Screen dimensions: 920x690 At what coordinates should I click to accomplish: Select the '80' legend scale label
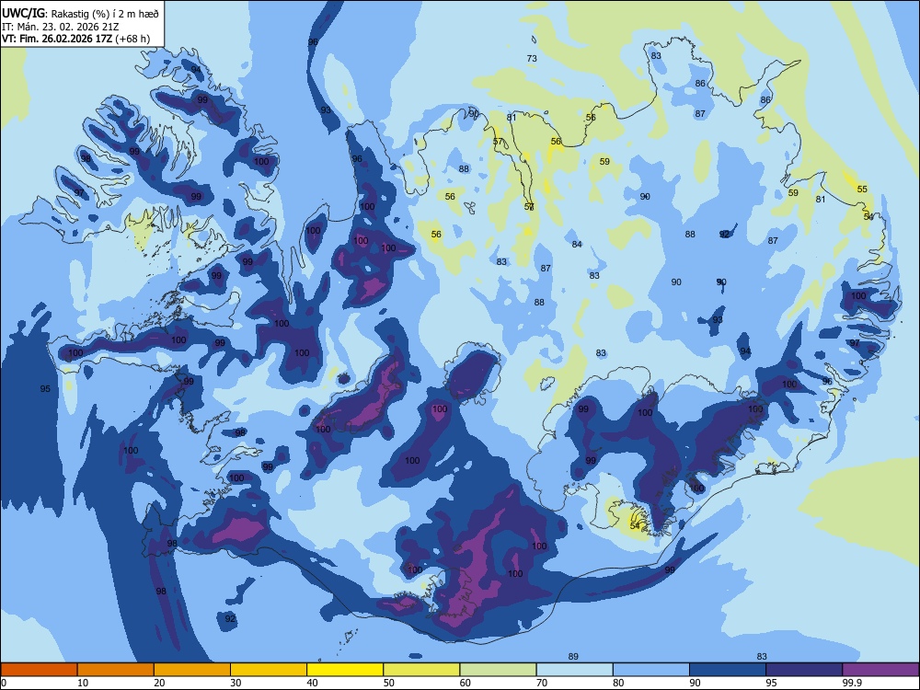click(618, 683)
